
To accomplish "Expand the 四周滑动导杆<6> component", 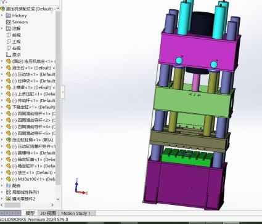I will [x=2, y=133].
